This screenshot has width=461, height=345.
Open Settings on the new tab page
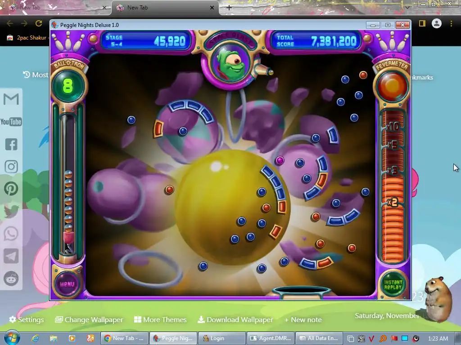27,319
